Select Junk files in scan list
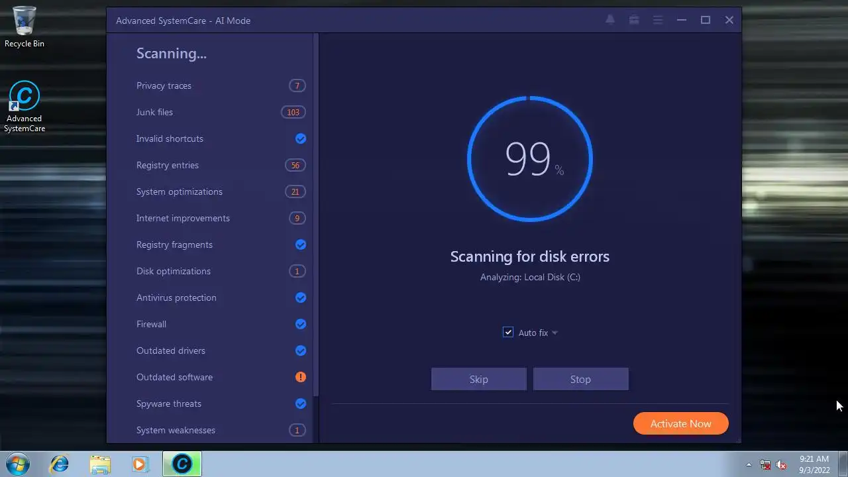Screen dimensions: 848x477 154,112
